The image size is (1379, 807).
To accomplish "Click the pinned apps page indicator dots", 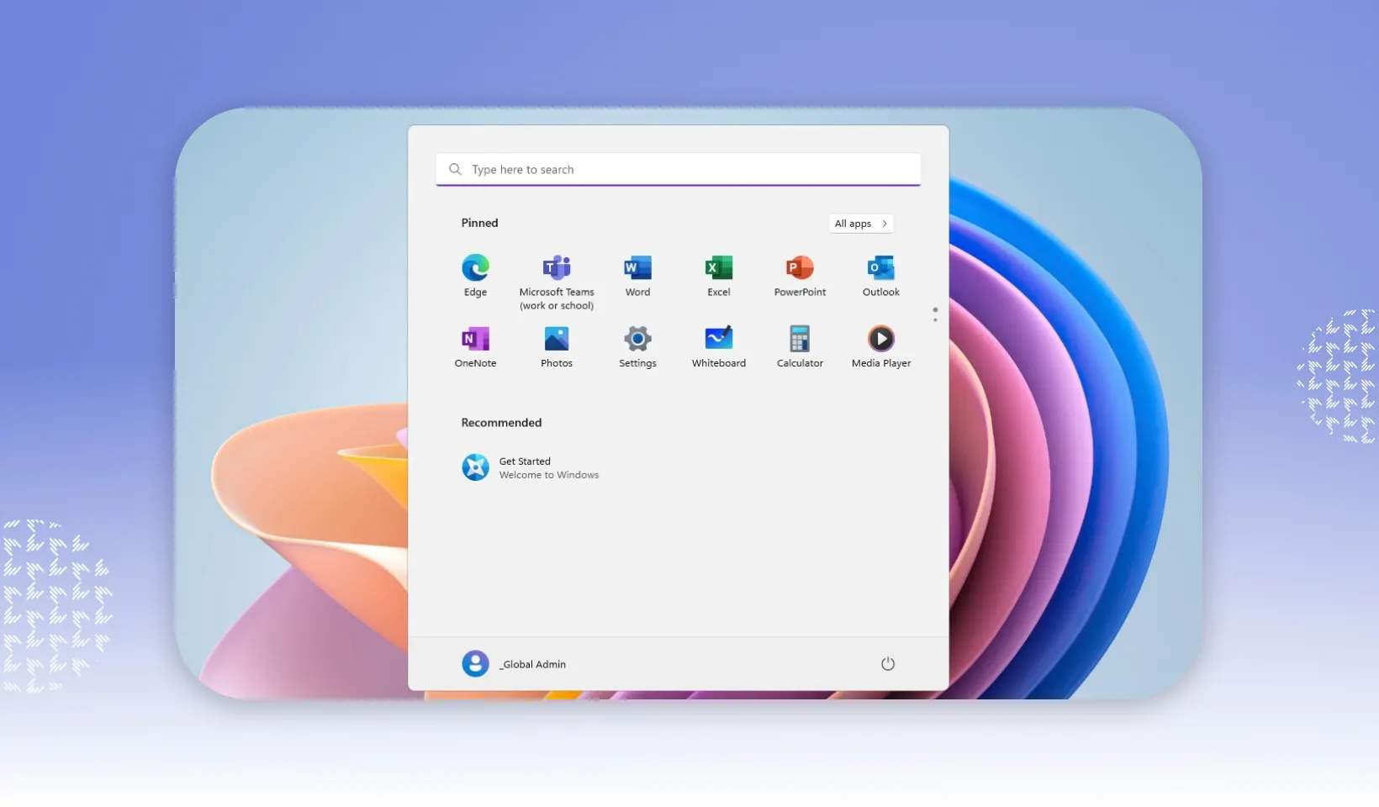I will pos(935,314).
